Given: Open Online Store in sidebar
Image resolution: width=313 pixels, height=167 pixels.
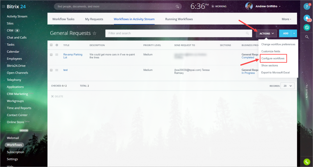Looking at the screenshot, I should pos(15,122).
